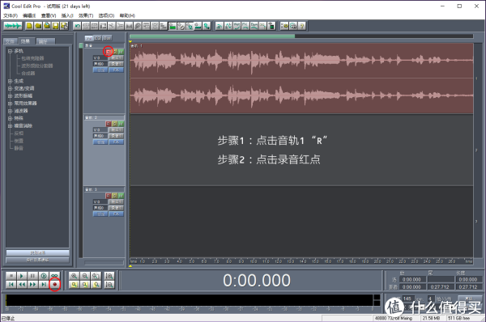
Task: Collapse the 多轨 tree node
Action: coord(10,51)
